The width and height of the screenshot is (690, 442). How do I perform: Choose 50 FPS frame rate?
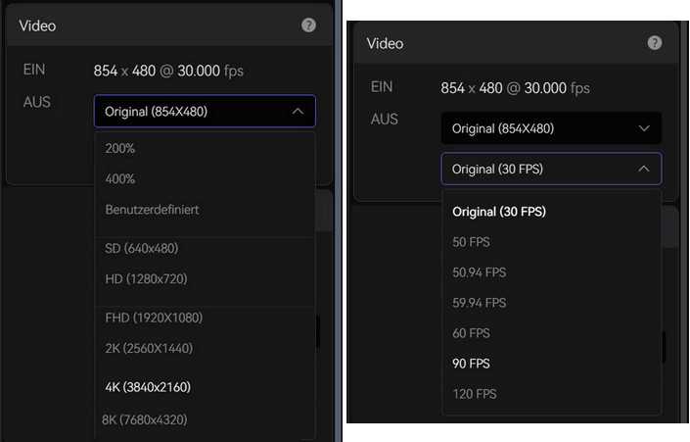[551, 242]
